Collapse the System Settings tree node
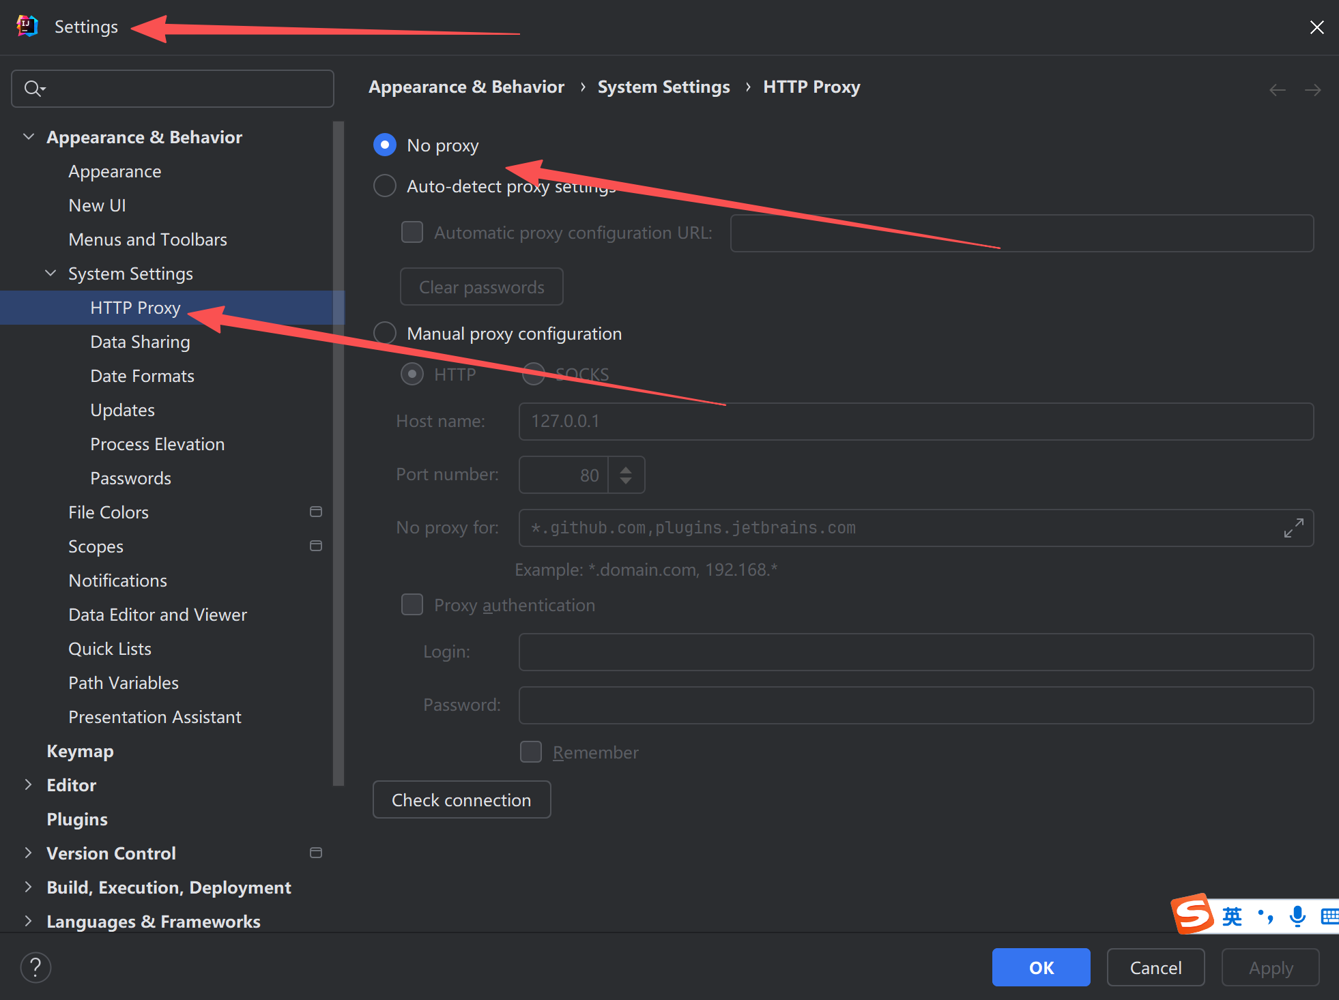The image size is (1339, 1000). coord(51,274)
